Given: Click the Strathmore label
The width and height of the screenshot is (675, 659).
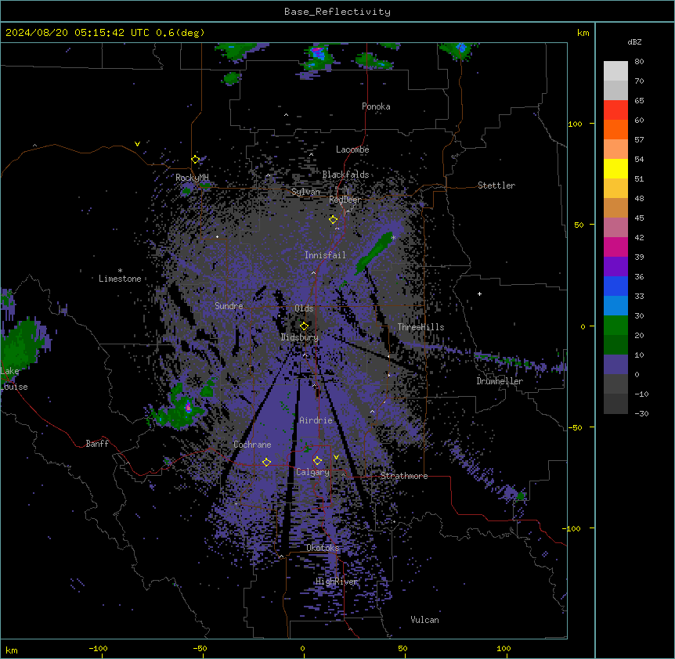Looking at the screenshot, I should click(404, 476).
